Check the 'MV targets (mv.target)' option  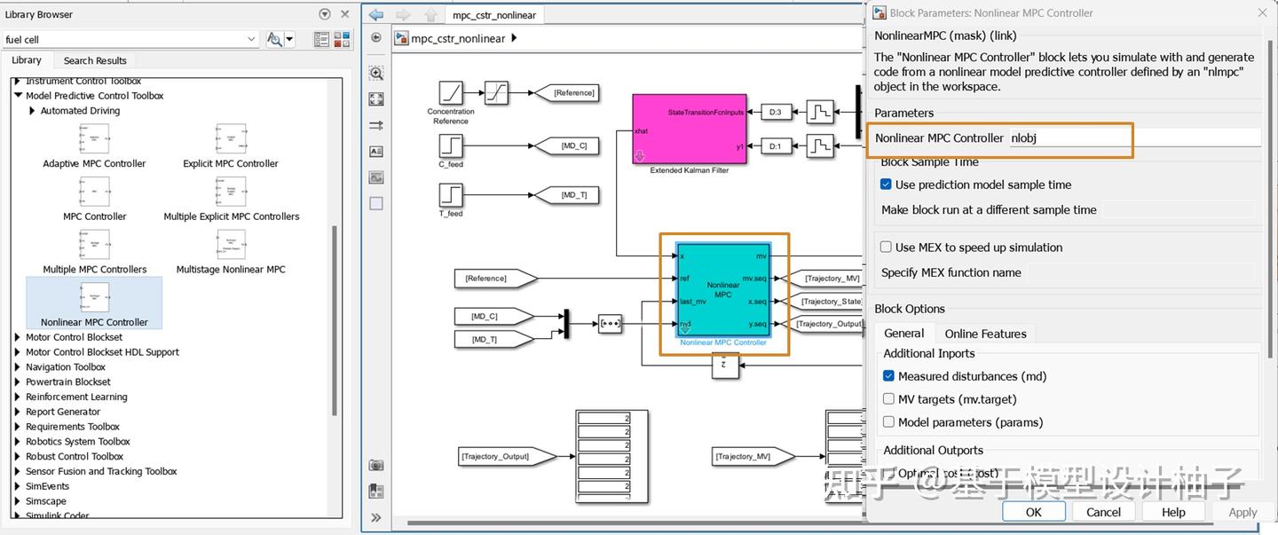click(x=888, y=398)
